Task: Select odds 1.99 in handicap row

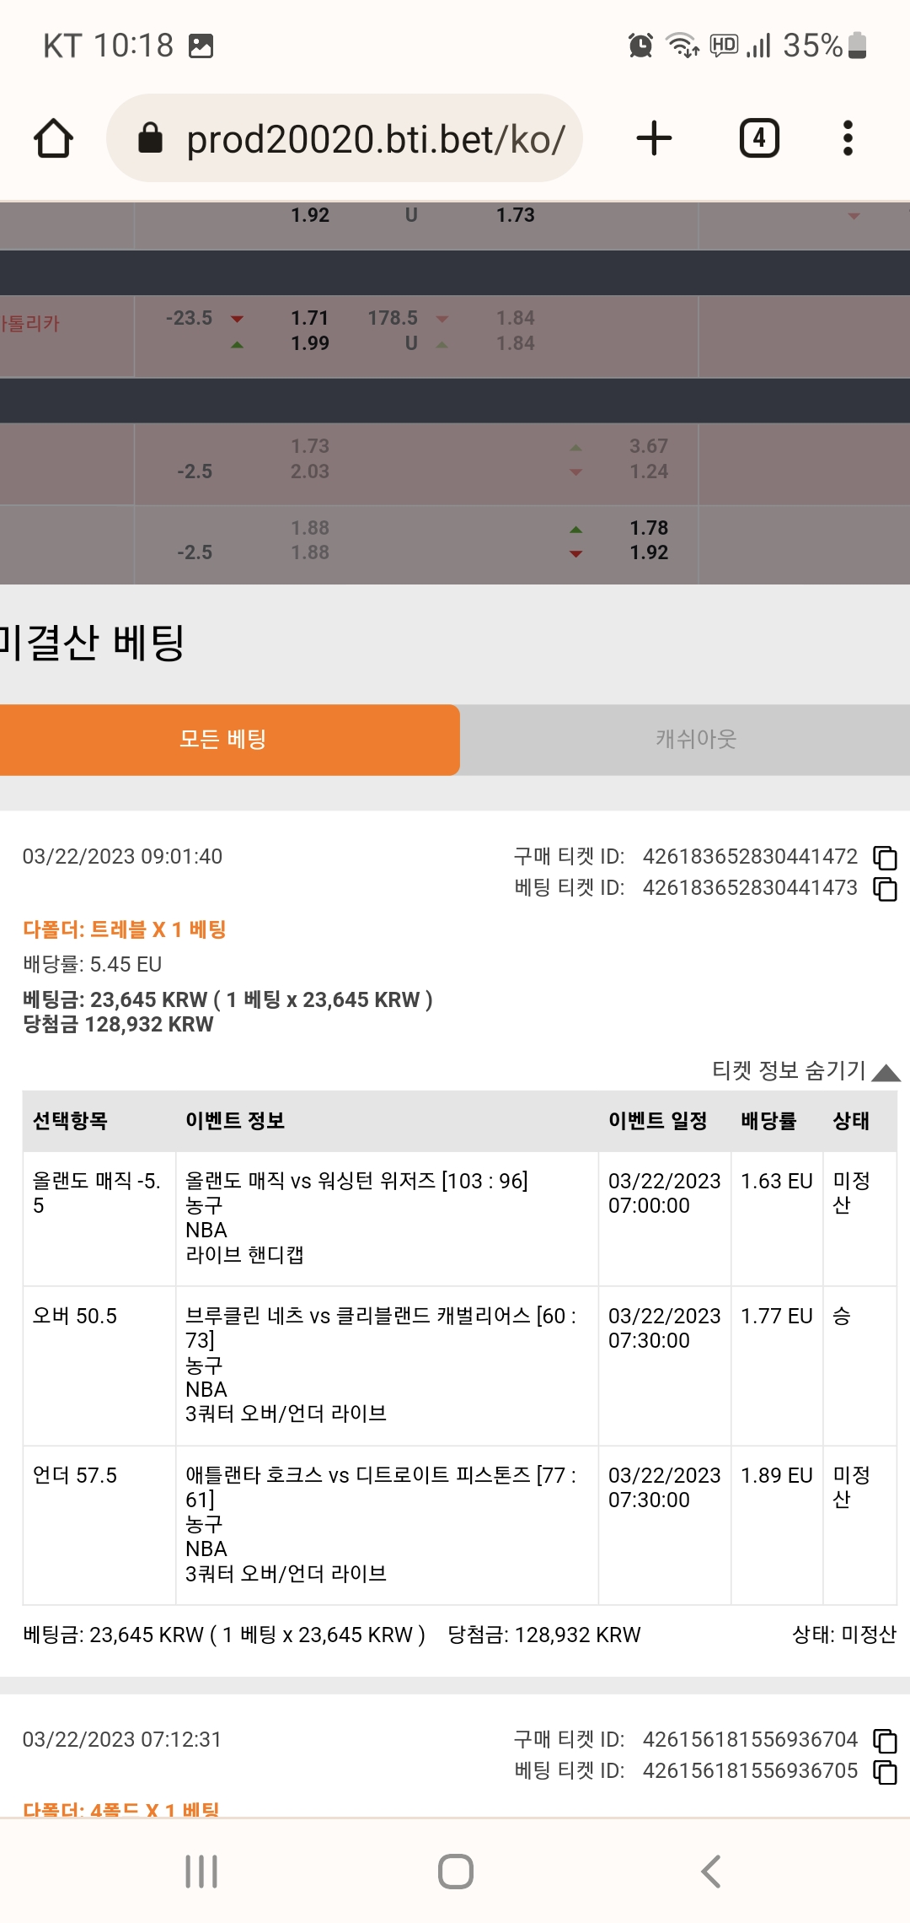Action: pyautogui.click(x=310, y=343)
